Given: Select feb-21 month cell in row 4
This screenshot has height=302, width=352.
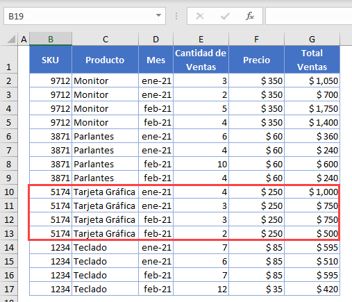Looking at the screenshot, I should coord(156,108).
